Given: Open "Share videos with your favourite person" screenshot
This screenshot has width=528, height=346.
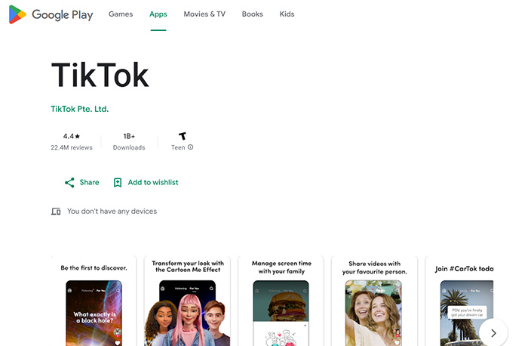Looking at the screenshot, I should [374, 301].
